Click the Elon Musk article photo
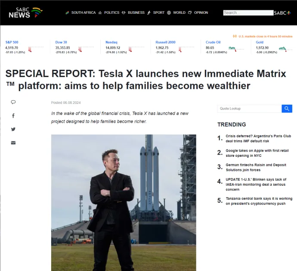Viewport: 297px width, 271px height. [124, 203]
